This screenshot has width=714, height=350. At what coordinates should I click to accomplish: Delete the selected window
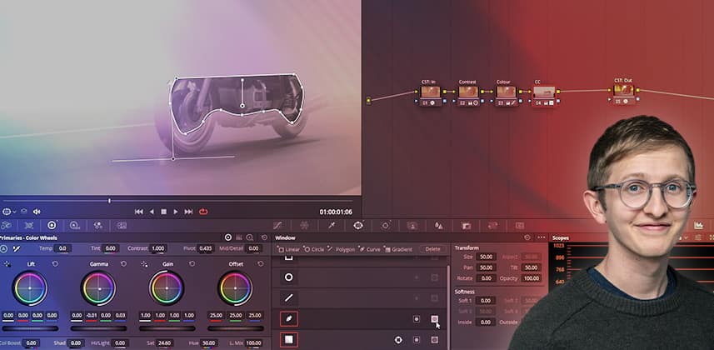tap(432, 249)
